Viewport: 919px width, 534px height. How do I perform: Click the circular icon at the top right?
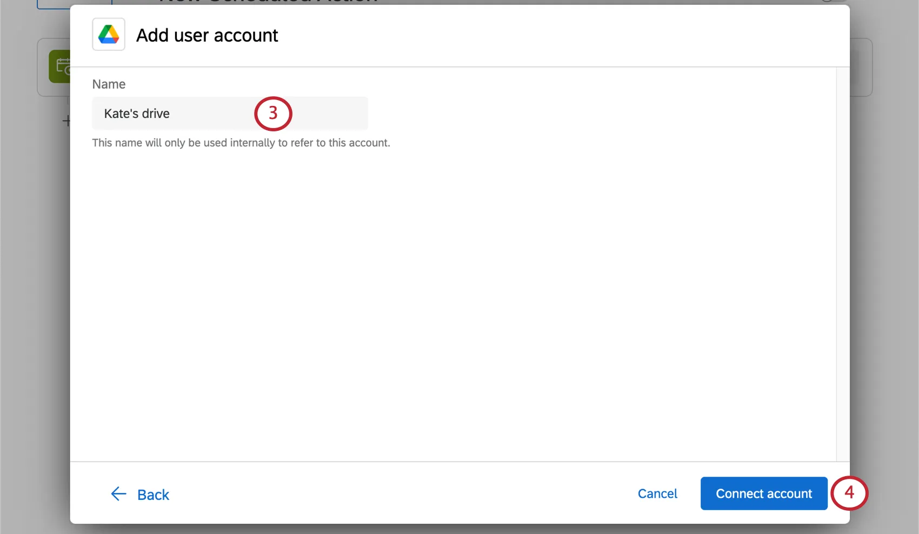826,2
